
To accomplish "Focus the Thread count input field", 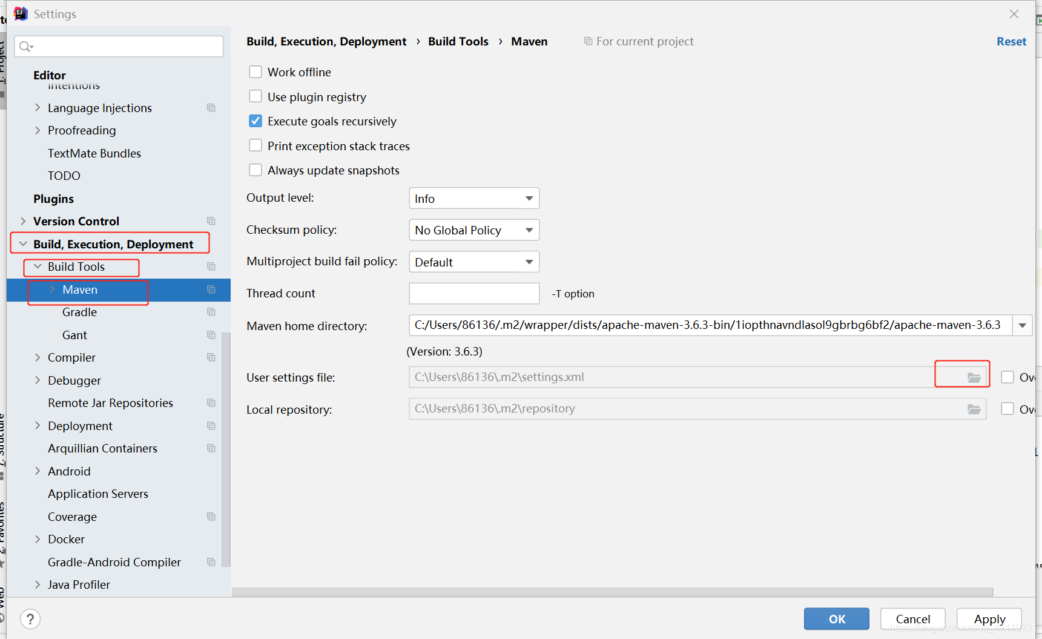I will pos(474,294).
